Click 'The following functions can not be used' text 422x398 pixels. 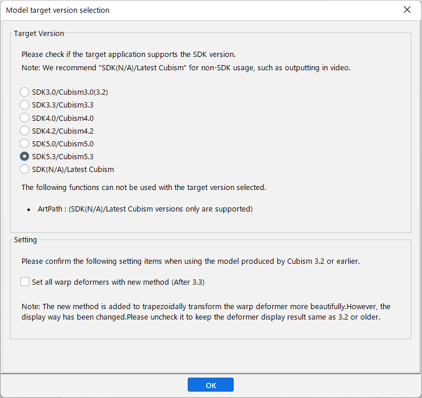(x=144, y=187)
